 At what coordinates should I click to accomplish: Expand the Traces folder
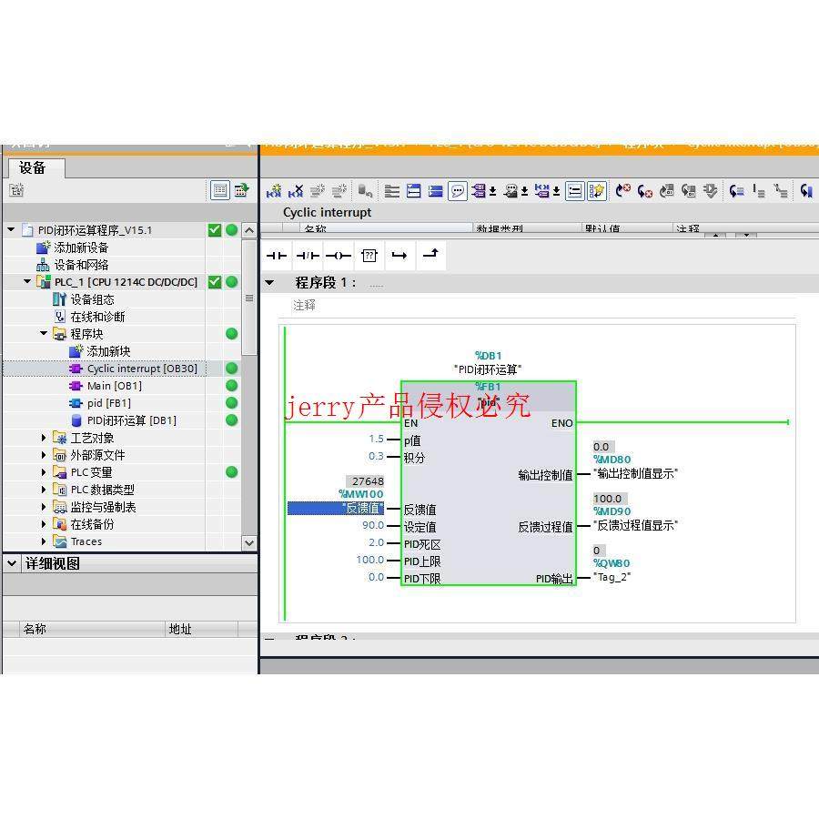[x=44, y=541]
